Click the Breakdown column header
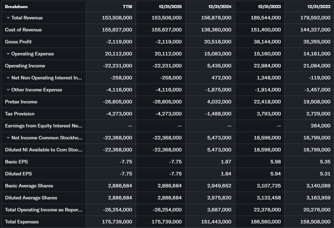Screen dimensions: 334x228 (16, 7)
